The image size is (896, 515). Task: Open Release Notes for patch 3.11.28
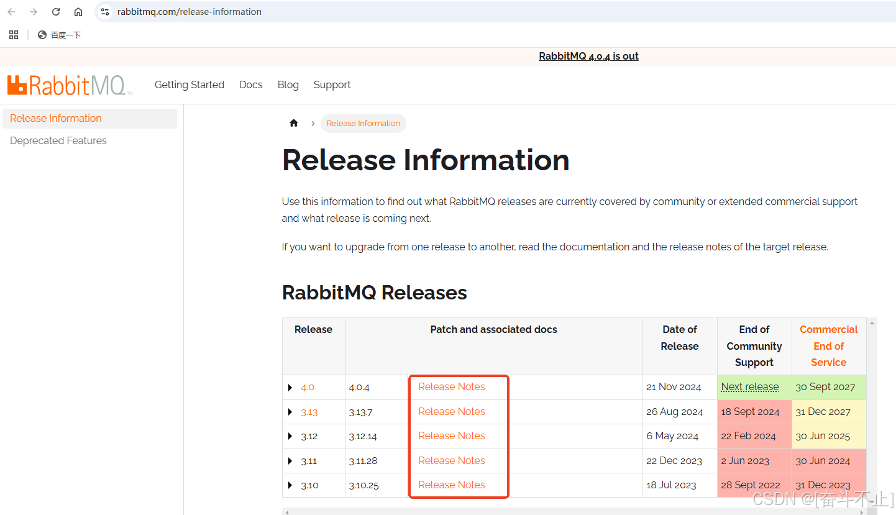coord(452,460)
